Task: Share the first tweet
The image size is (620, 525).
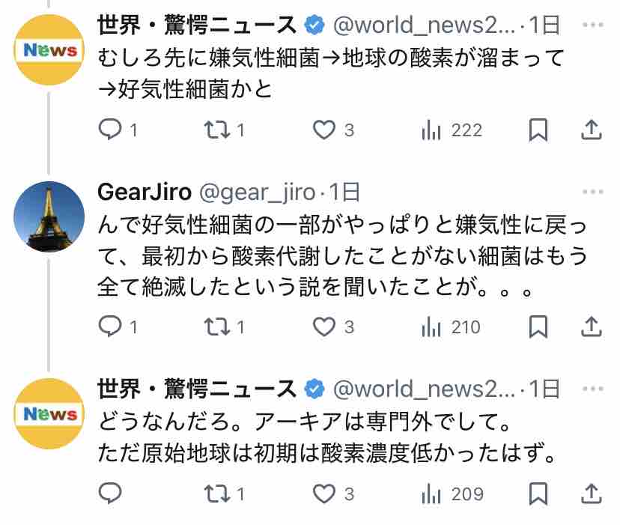Action: click(x=591, y=130)
